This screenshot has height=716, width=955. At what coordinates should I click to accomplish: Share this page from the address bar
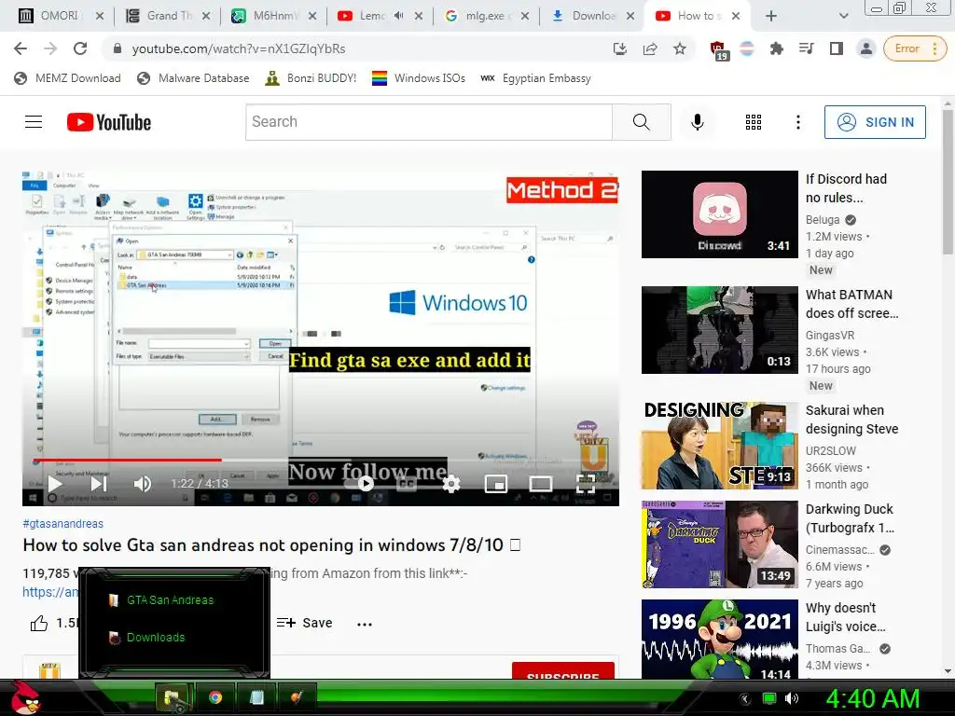click(x=650, y=48)
